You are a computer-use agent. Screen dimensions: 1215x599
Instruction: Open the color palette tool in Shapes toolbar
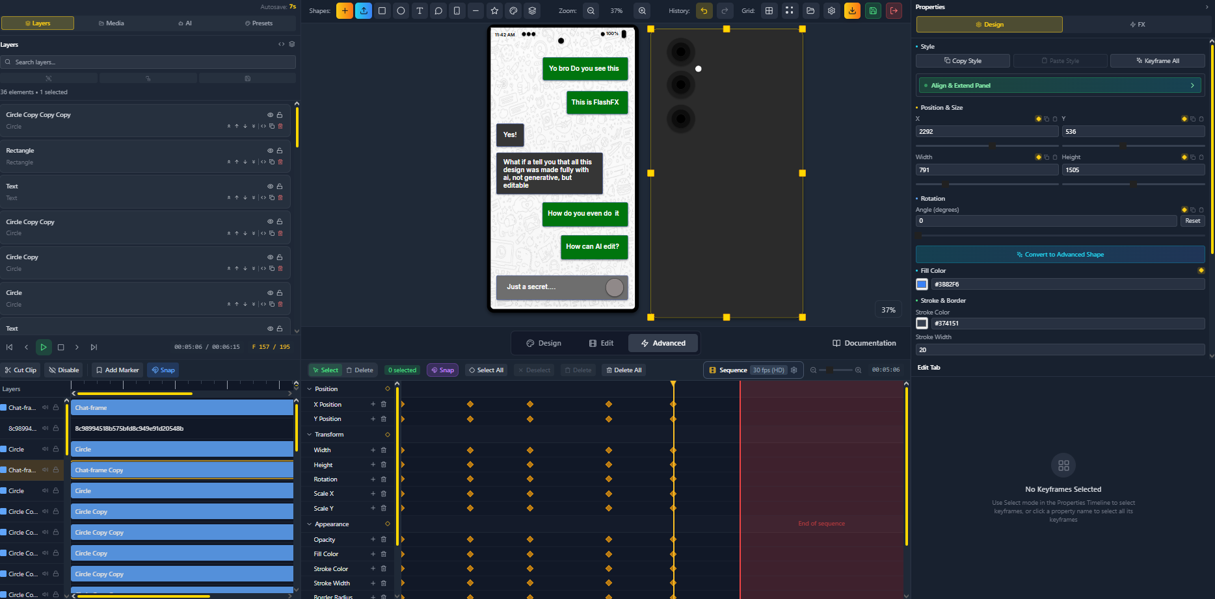(513, 10)
